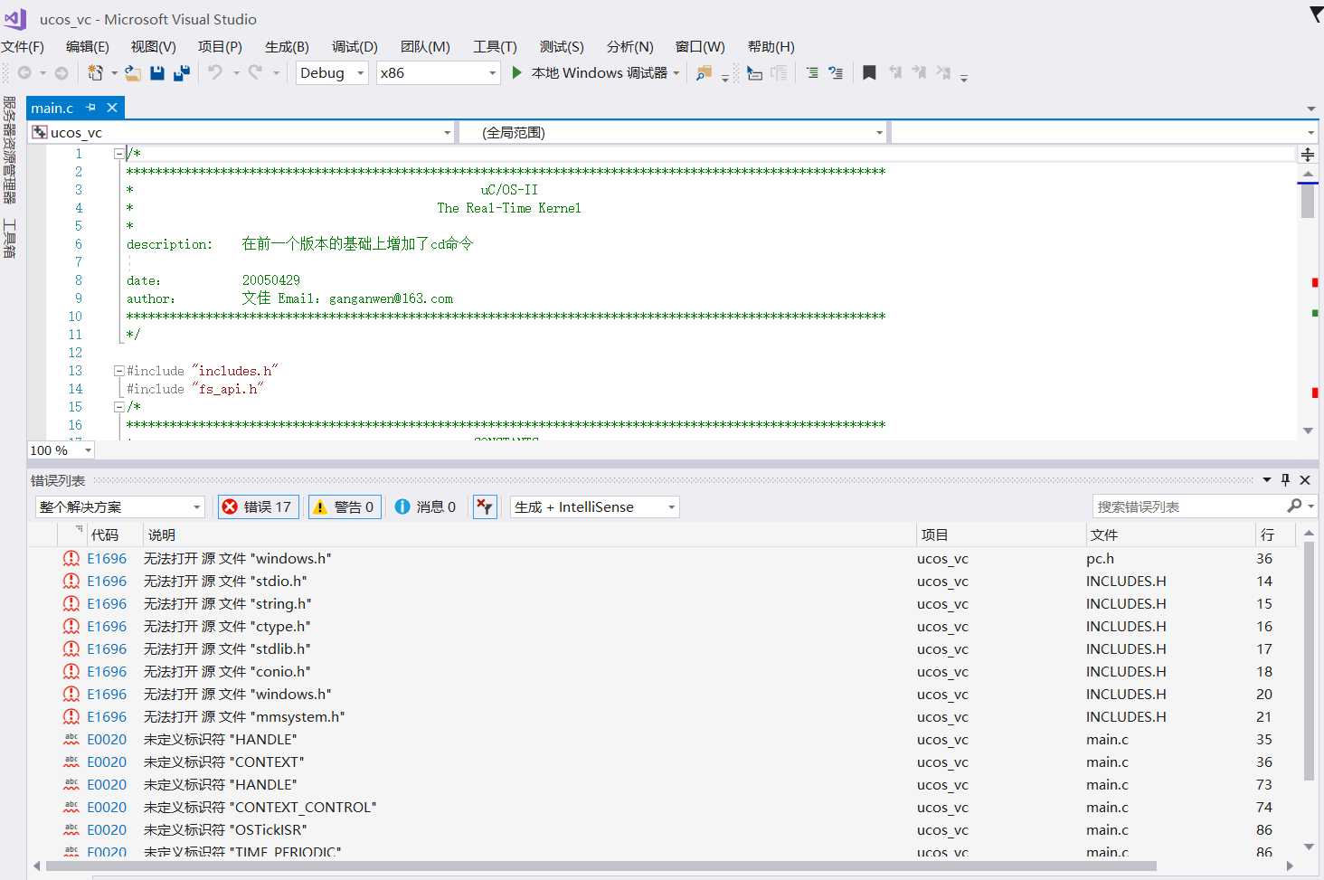Start debugging with 本地 Windows 调试器

click(590, 73)
